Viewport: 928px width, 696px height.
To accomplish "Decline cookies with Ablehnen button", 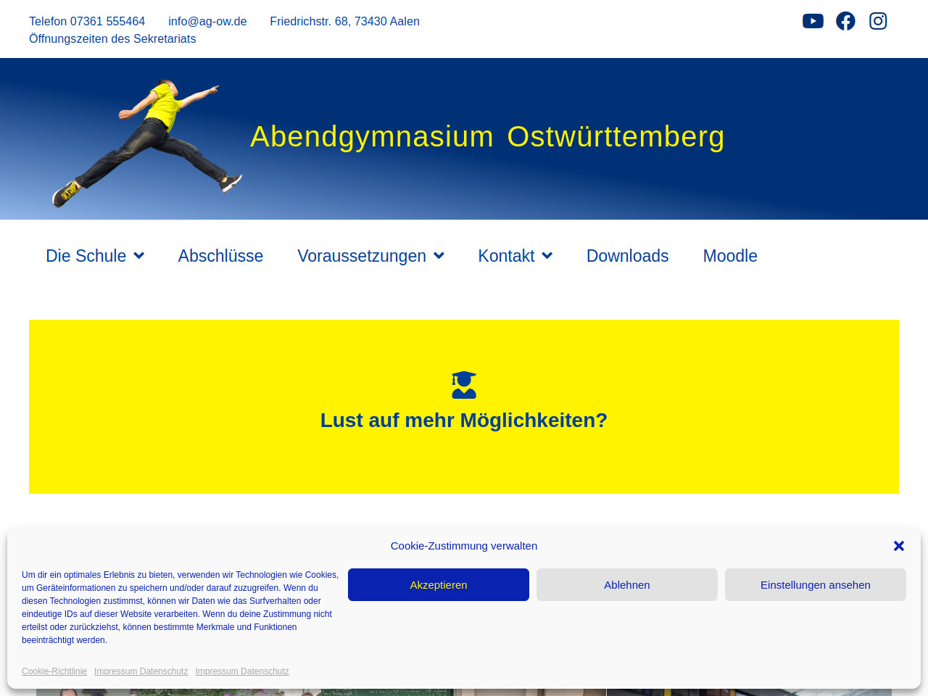I will (x=627, y=585).
